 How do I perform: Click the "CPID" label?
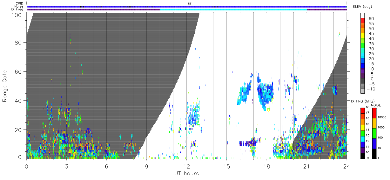(19, 3)
